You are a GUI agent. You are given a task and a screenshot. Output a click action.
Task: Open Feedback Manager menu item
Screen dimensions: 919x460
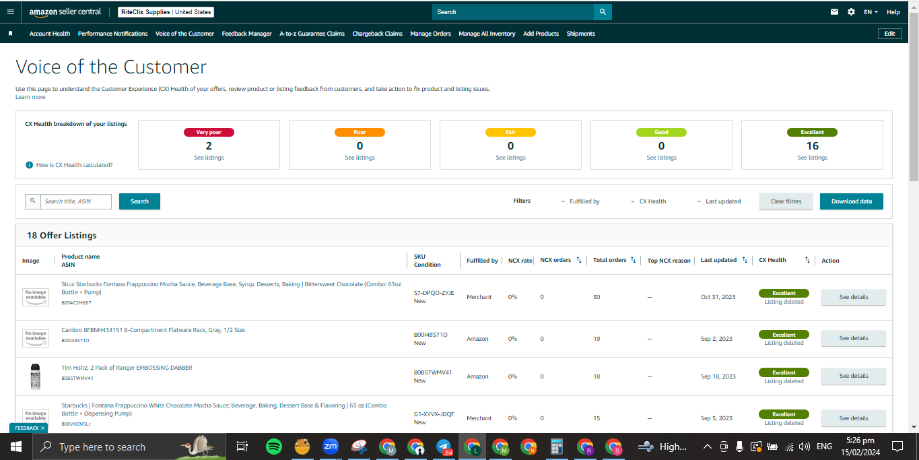[246, 34]
